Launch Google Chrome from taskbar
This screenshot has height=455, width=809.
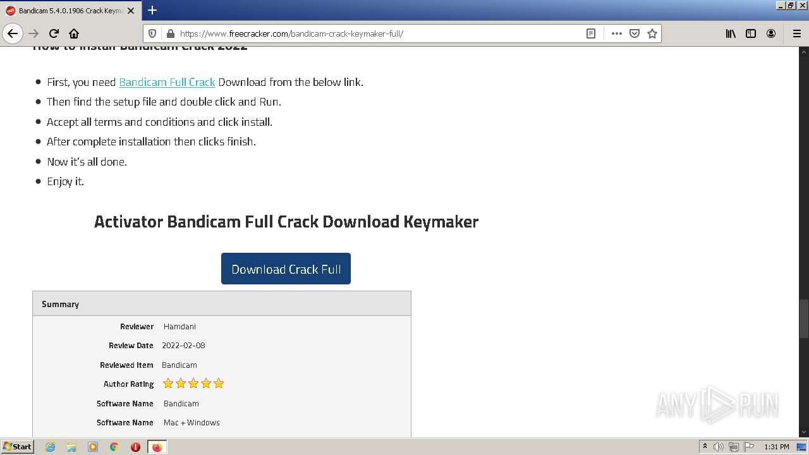[114, 447]
